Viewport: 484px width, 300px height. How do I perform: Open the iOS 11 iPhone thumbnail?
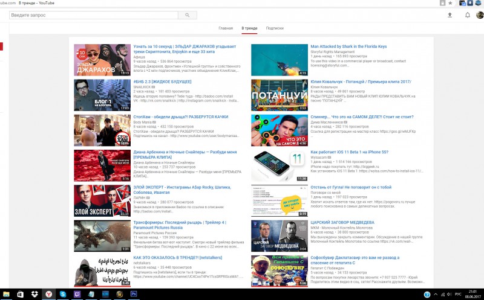click(280, 165)
